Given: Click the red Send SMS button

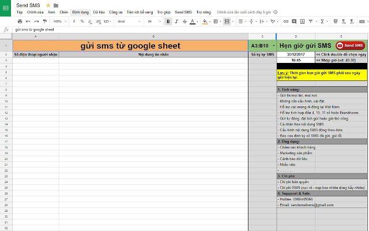Looking at the screenshot, I should point(350,46).
